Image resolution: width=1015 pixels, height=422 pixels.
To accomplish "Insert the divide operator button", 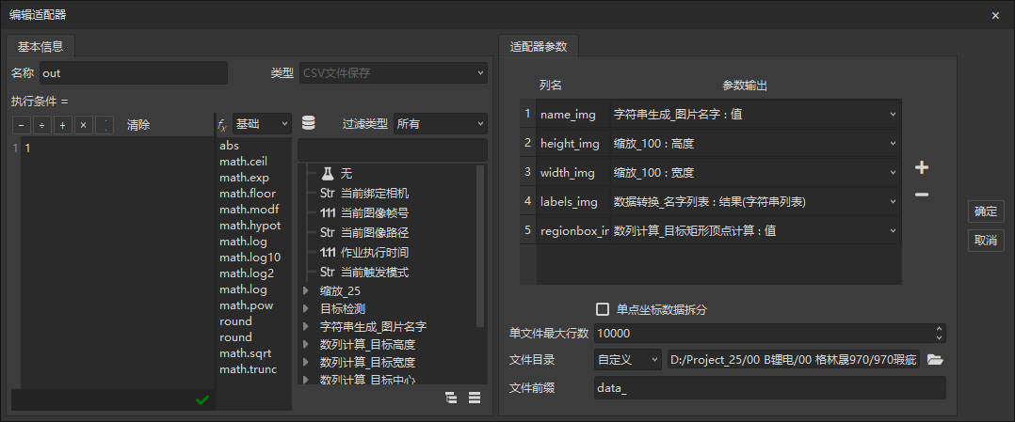I will [x=41, y=125].
